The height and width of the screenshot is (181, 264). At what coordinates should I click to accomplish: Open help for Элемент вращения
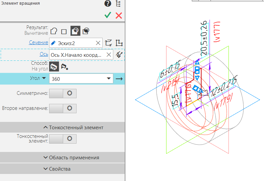pyautogui.click(x=108, y=3)
